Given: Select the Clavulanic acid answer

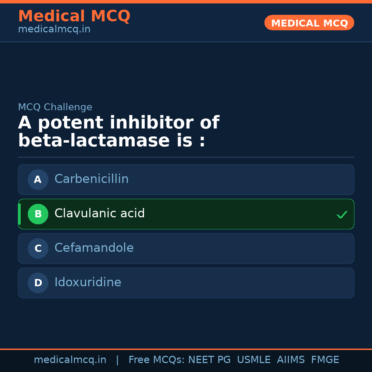Looking at the screenshot, I should [x=100, y=214].
